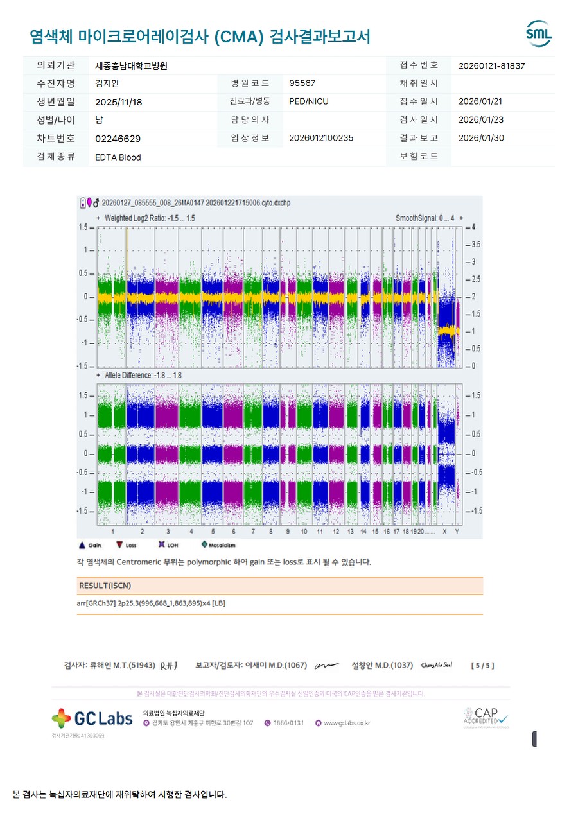Viewport: 578px width, 816px height.
Task: Open the www.gclabs.co.kr link
Action: (346, 723)
